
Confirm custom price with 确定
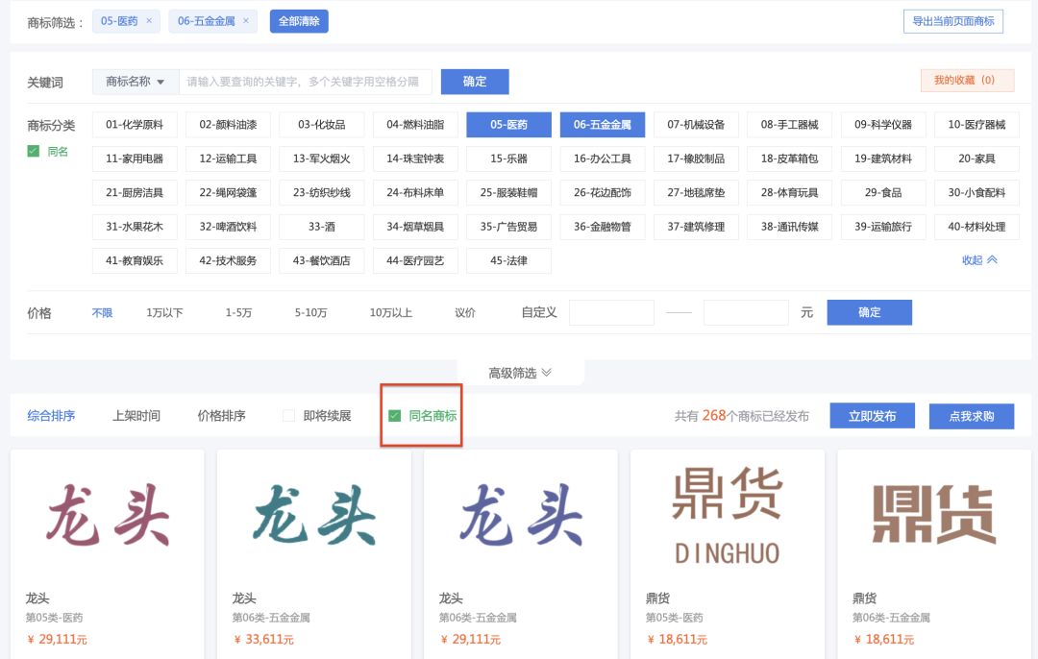click(869, 312)
